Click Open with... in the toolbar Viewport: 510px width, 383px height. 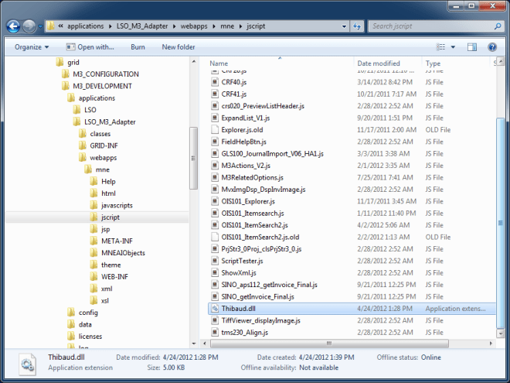pos(90,47)
